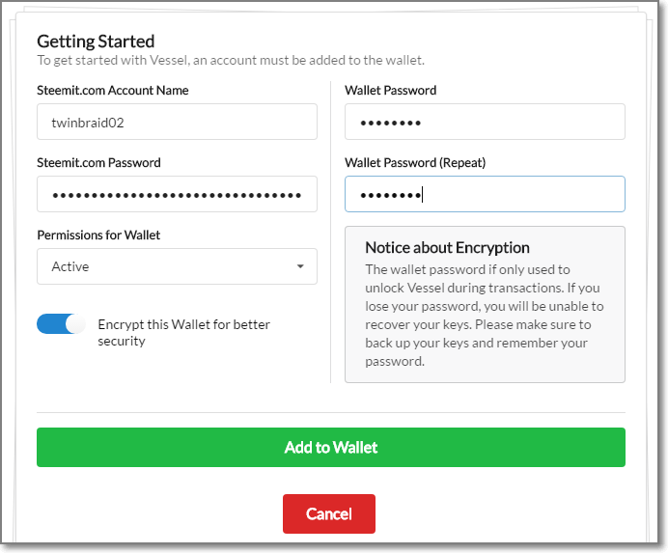Viewport: 668px width, 553px height.
Task: Disable the Encrypt this Wallet toggle switch
Action: point(61,324)
